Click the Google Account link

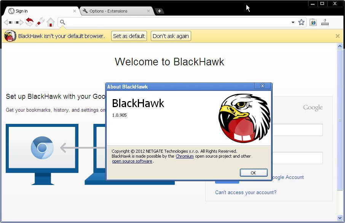288,177
